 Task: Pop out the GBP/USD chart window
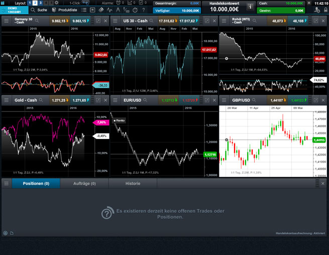[x=316, y=100]
